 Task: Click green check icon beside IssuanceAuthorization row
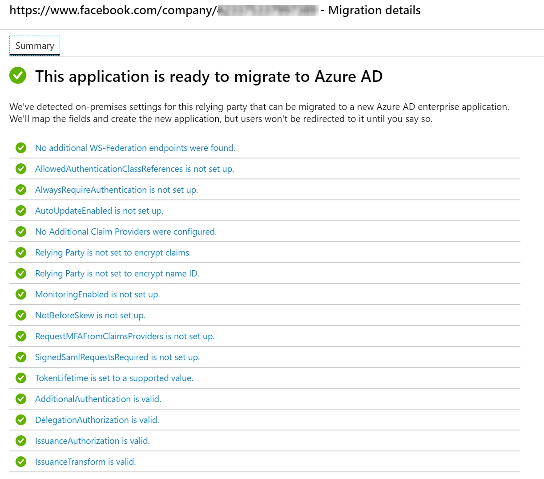(21, 441)
